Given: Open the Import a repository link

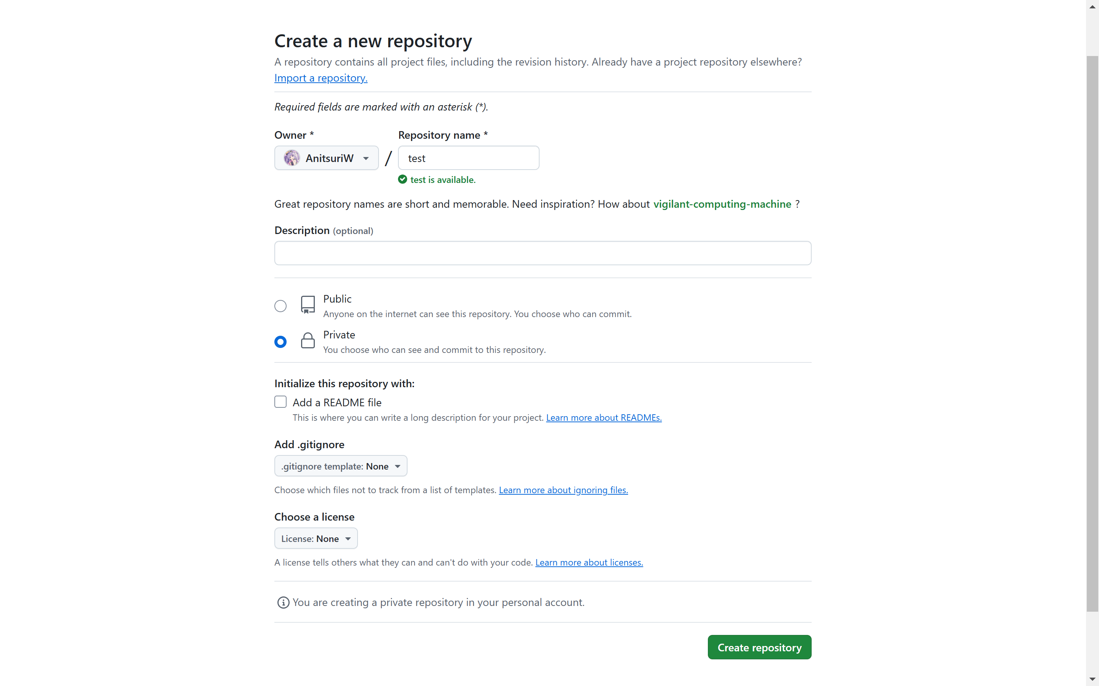Looking at the screenshot, I should pyautogui.click(x=321, y=78).
